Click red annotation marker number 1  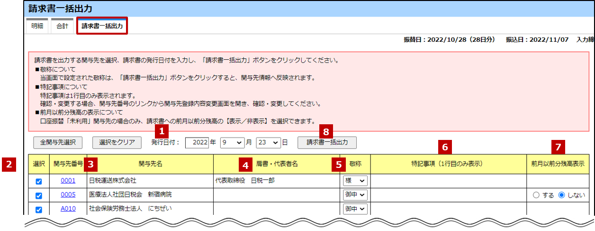tap(162, 130)
